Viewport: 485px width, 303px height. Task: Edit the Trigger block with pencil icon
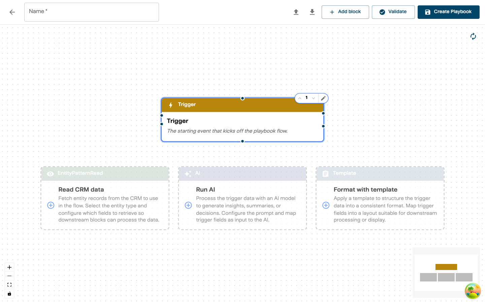coord(323,98)
